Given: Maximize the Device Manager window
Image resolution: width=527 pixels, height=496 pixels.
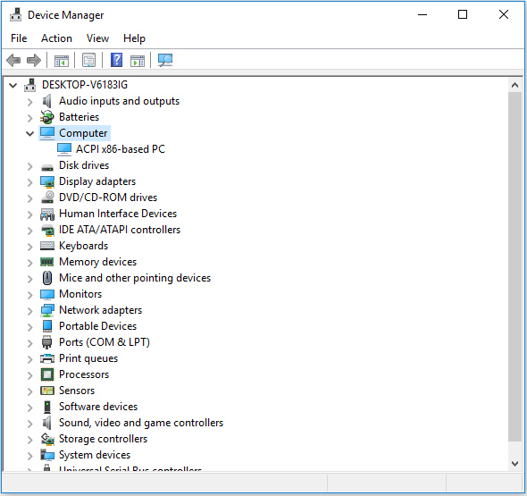Looking at the screenshot, I should pos(463,14).
